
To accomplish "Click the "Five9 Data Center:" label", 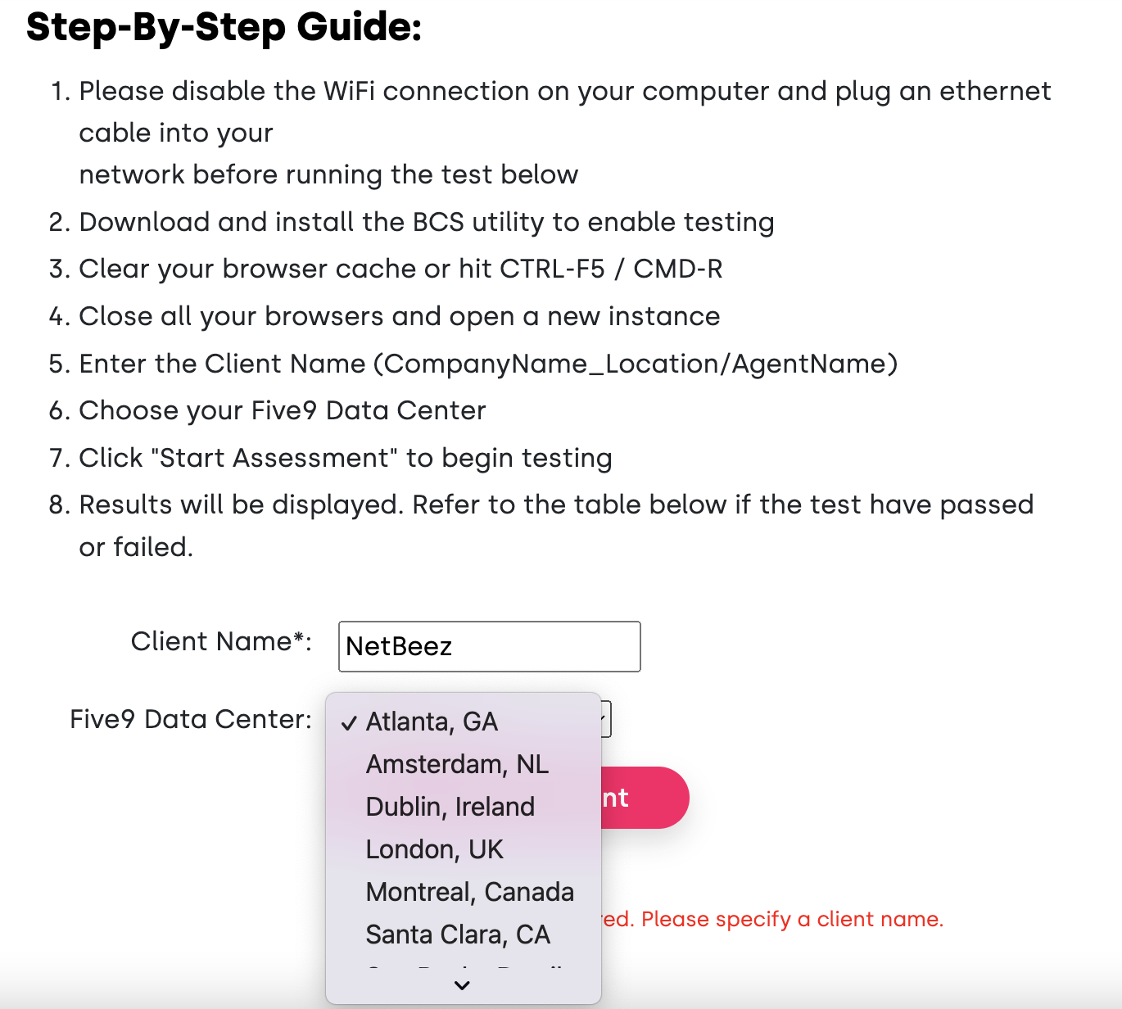I will point(191,719).
